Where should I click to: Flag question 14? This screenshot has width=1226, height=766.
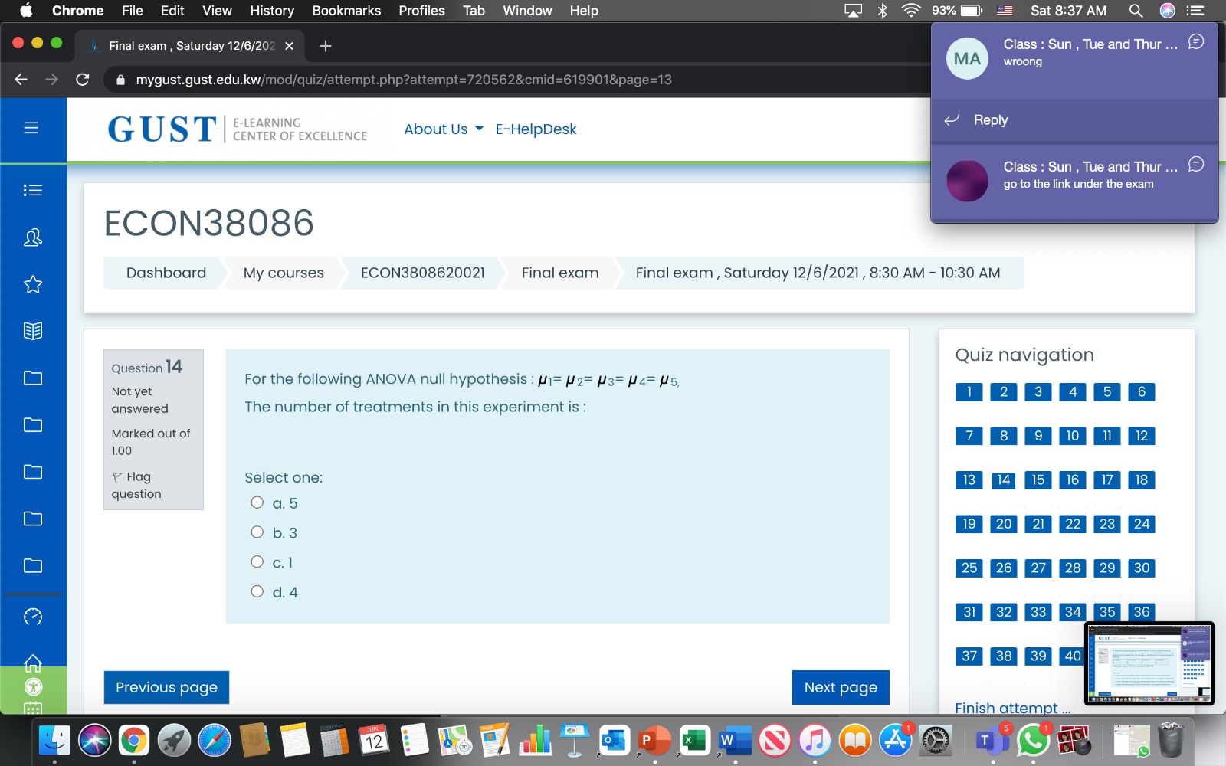click(x=136, y=485)
